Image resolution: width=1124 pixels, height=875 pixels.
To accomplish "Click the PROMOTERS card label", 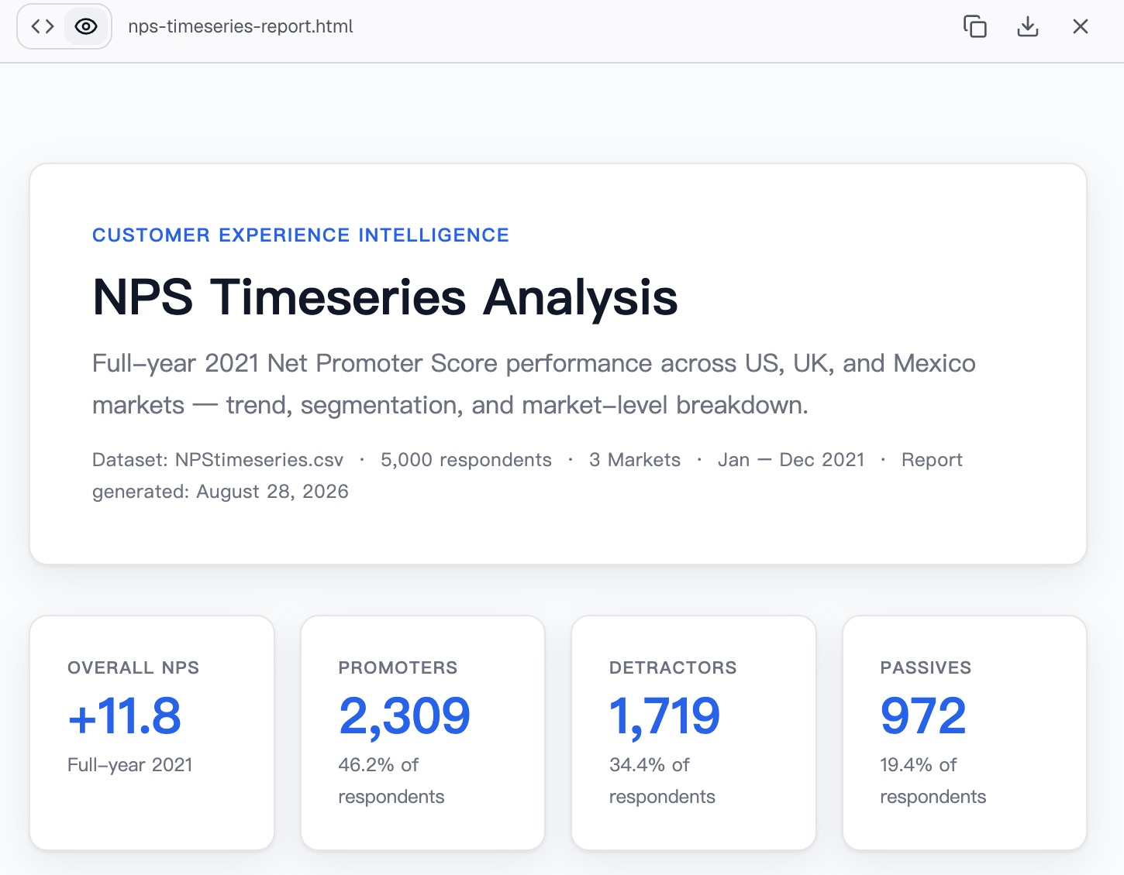I will 398,667.
